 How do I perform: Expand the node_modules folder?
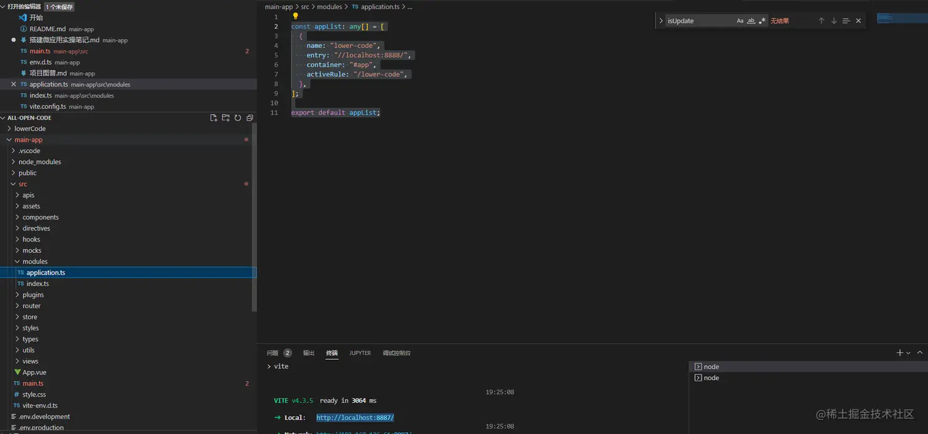128,162
